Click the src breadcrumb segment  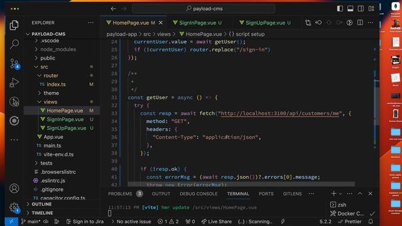pos(147,34)
